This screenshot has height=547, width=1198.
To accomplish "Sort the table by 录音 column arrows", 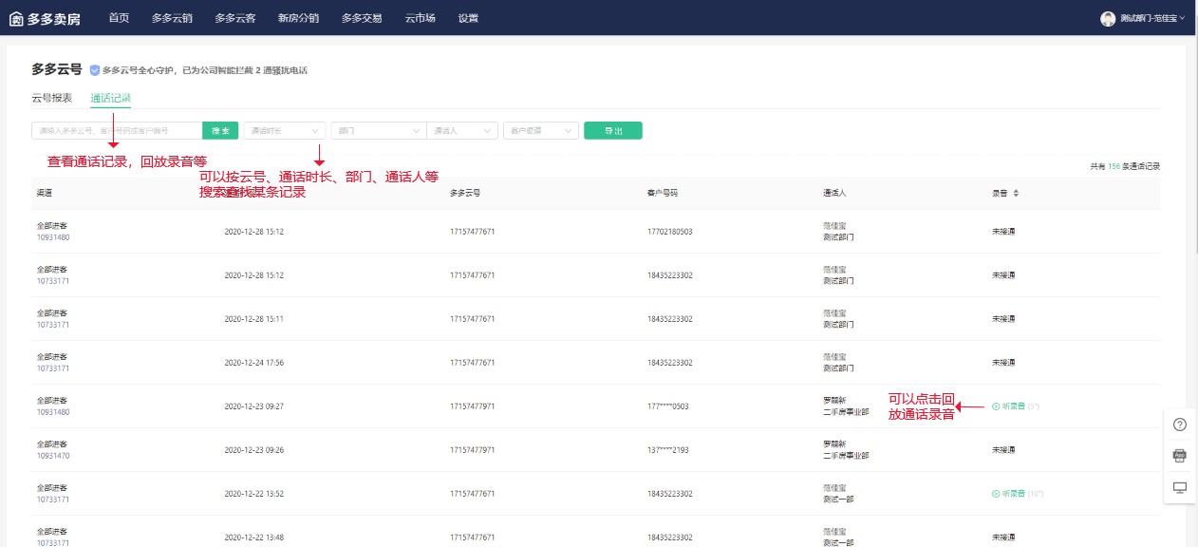I will coord(1017,193).
